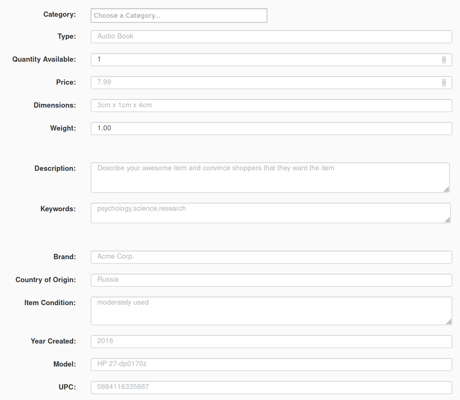Click the Category label

(59, 14)
